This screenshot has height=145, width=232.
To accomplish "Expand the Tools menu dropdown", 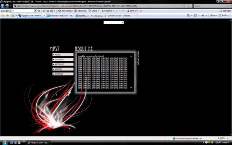I will click(x=224, y=15).
